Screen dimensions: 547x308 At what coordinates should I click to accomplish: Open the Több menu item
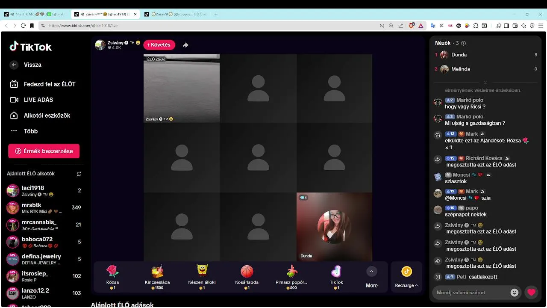tap(24, 131)
